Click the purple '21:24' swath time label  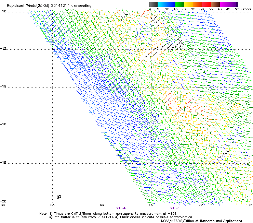121,208
